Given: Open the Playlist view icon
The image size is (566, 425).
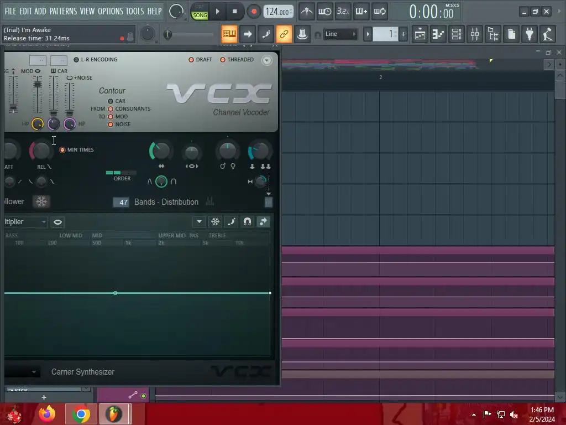Looking at the screenshot, I should (x=420, y=34).
